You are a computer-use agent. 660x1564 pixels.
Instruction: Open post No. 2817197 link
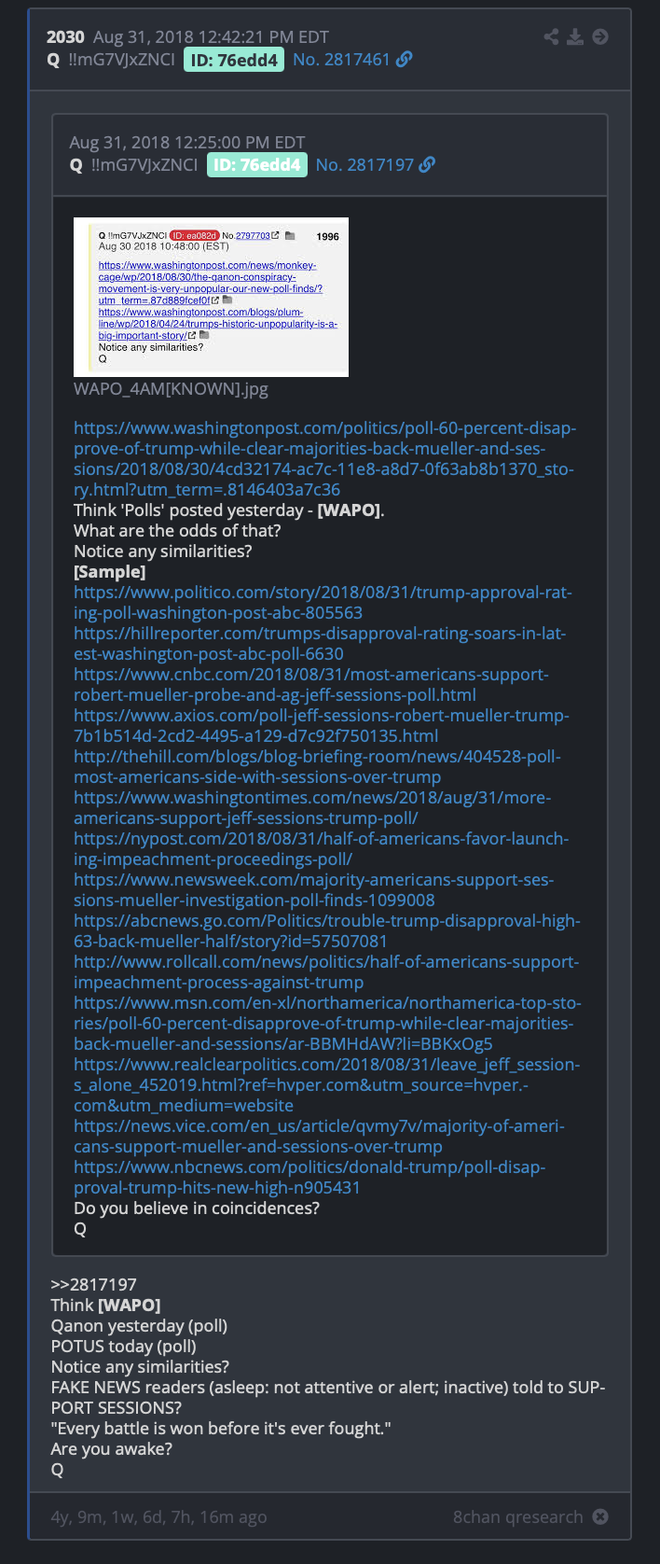coord(364,165)
